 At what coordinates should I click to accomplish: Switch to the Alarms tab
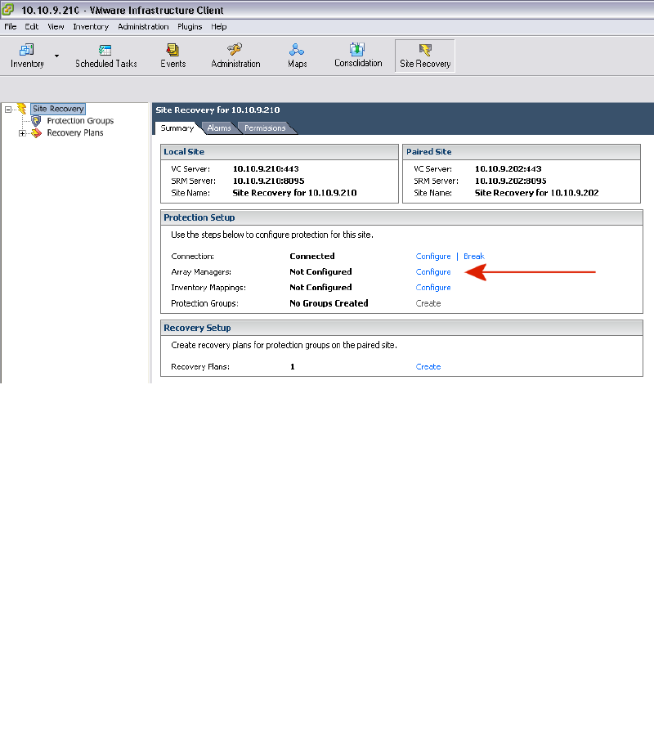click(x=218, y=128)
